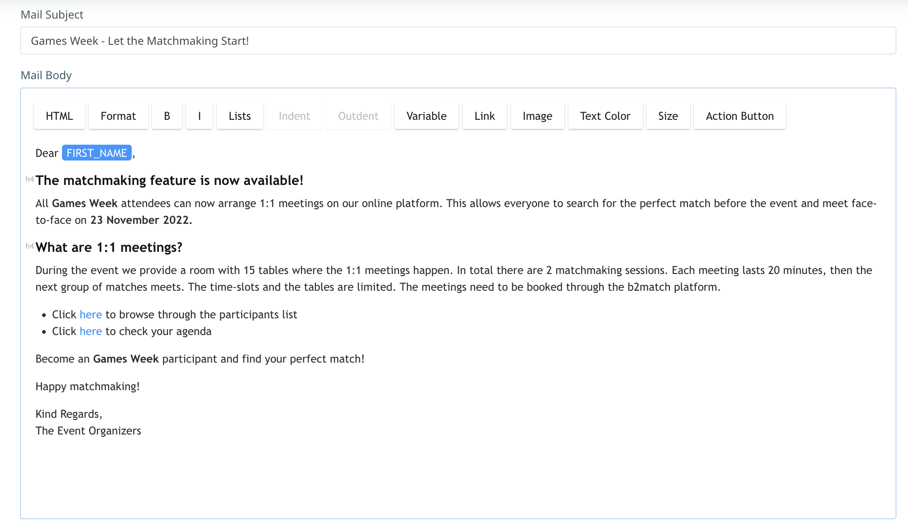Open 'here' link for your agenda
Screen dimensions: 908x529
point(91,331)
